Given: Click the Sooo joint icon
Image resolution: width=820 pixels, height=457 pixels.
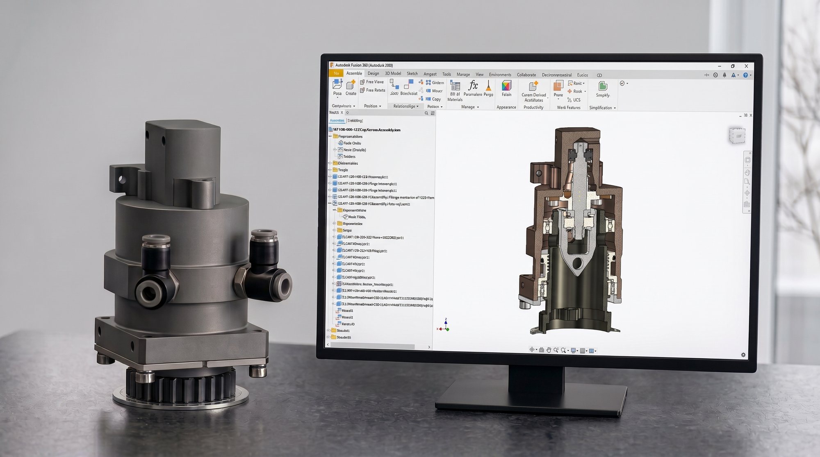Looking at the screenshot, I should [394, 84].
